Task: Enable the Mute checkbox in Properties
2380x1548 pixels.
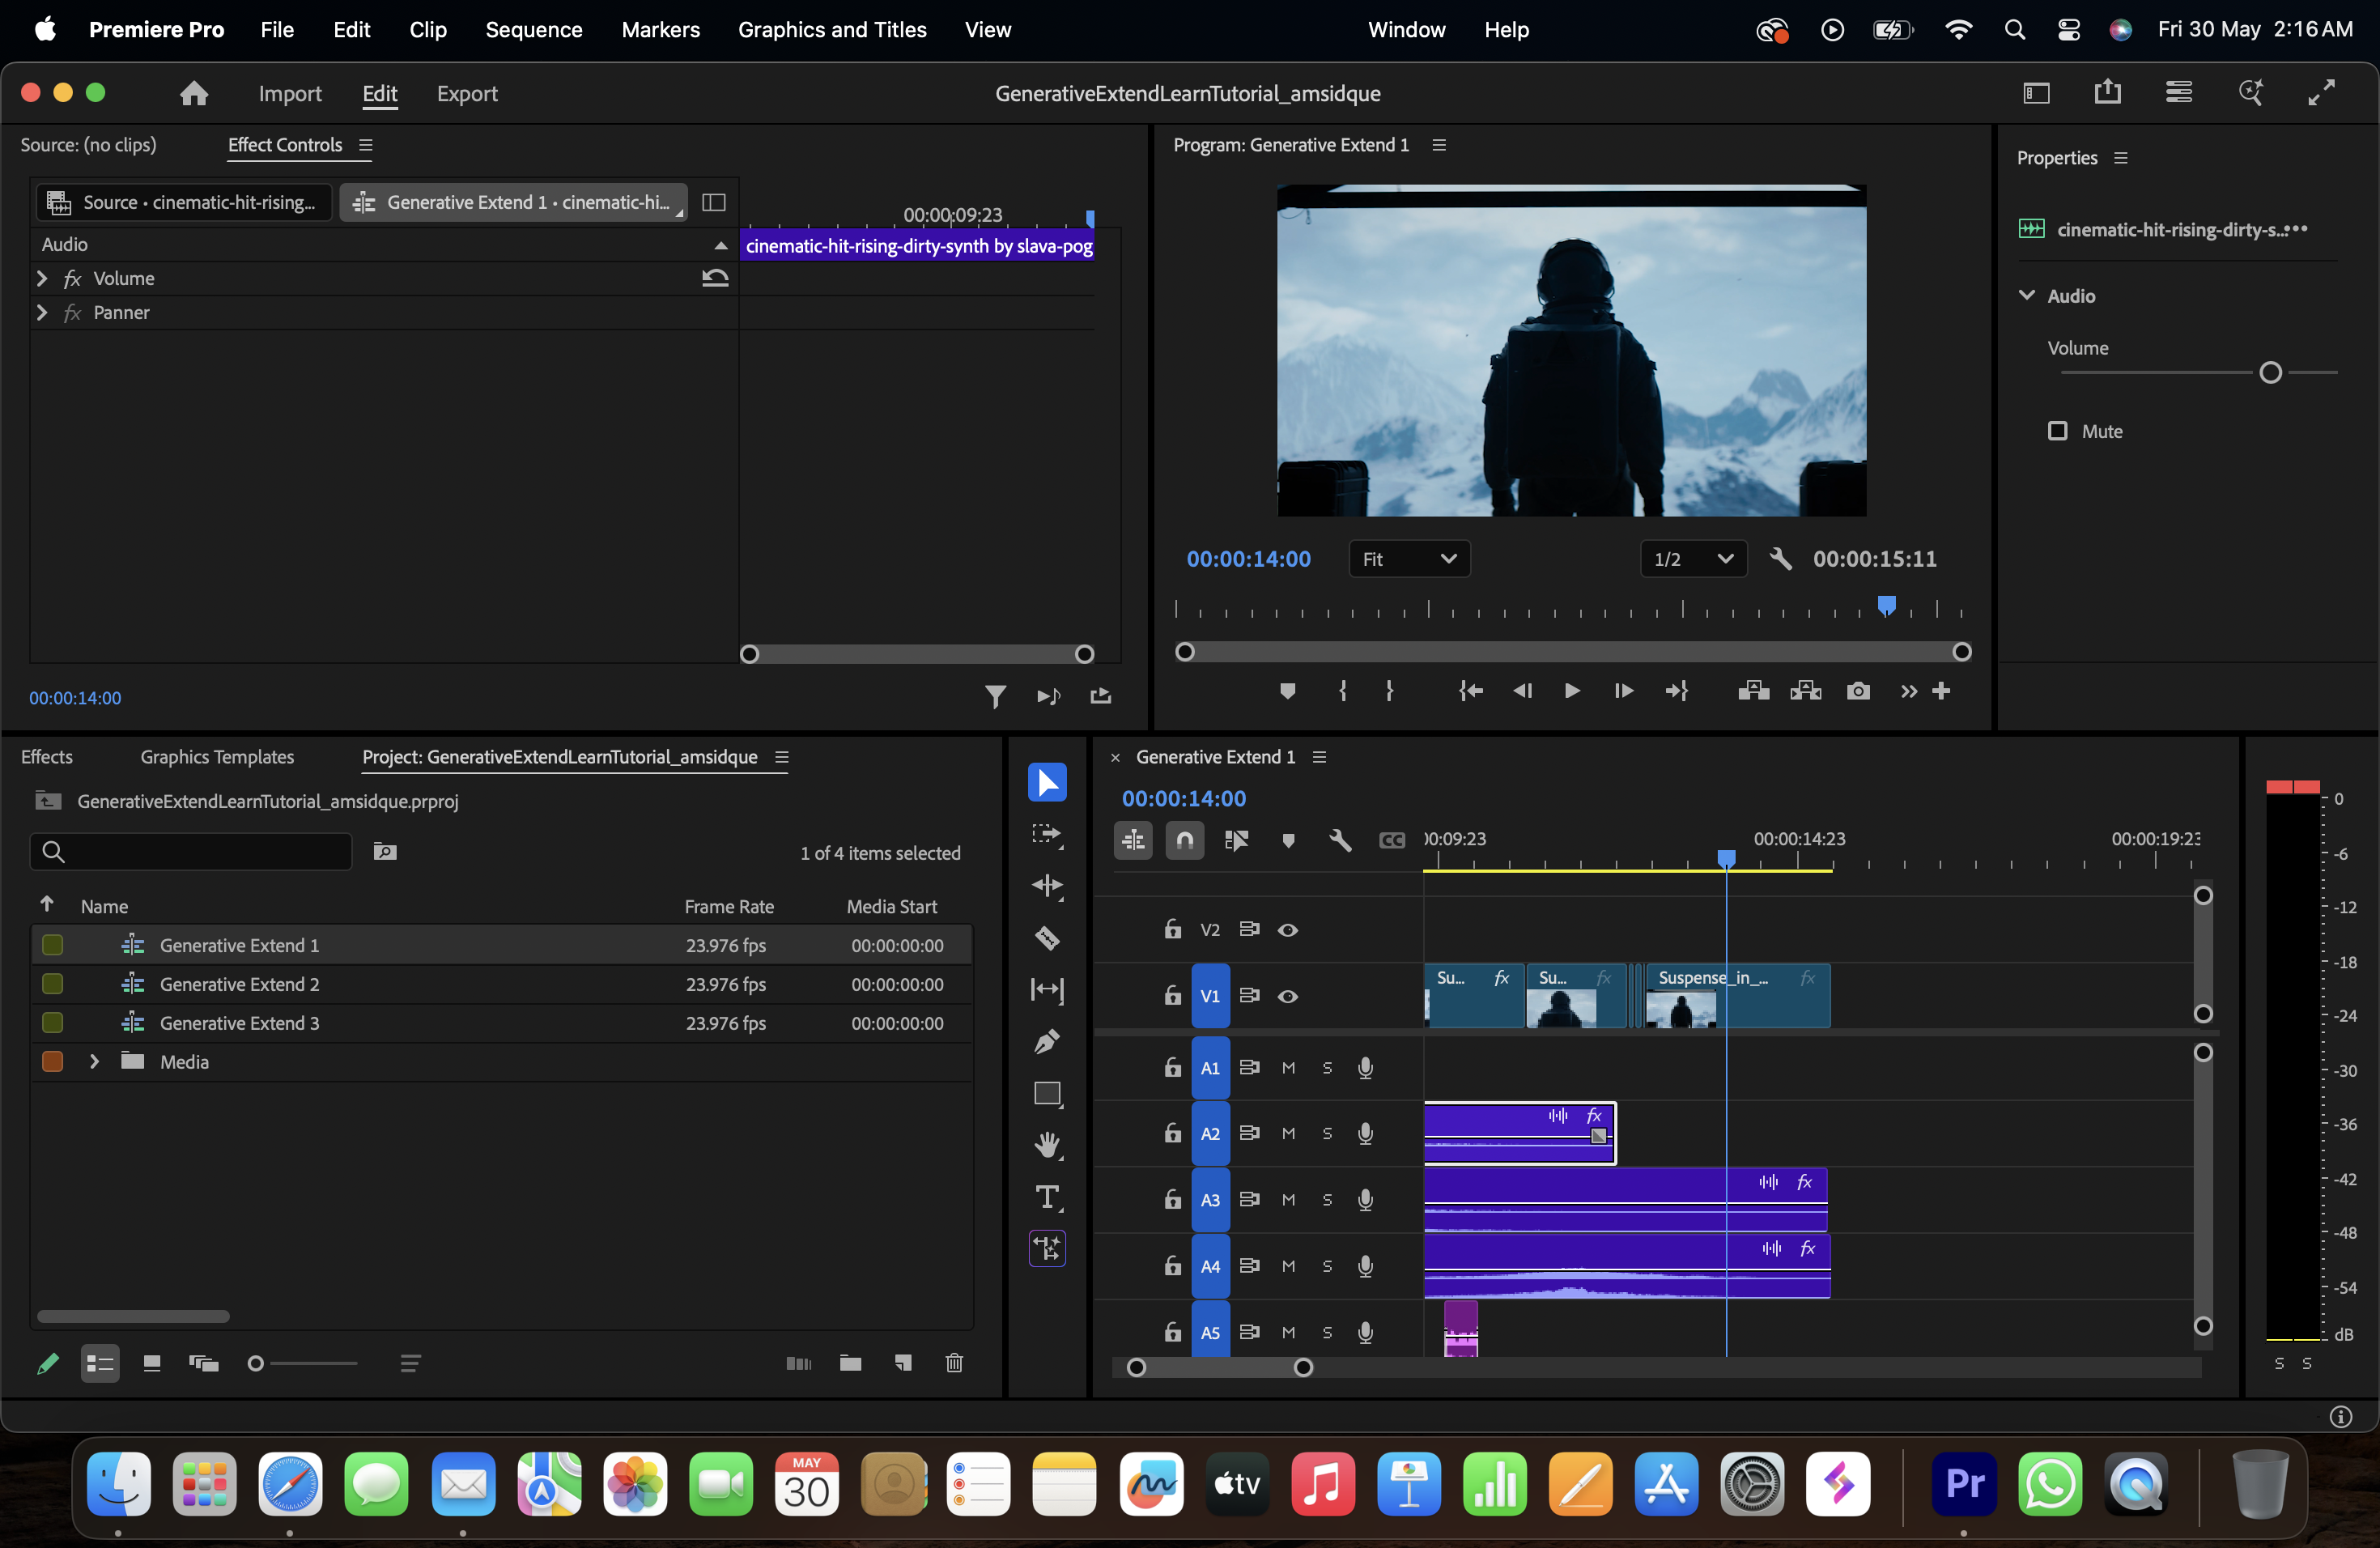Action: (x=2058, y=430)
